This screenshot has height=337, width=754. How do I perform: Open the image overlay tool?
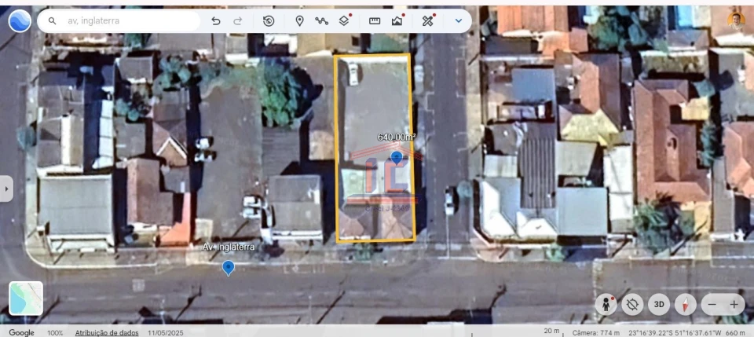click(397, 21)
